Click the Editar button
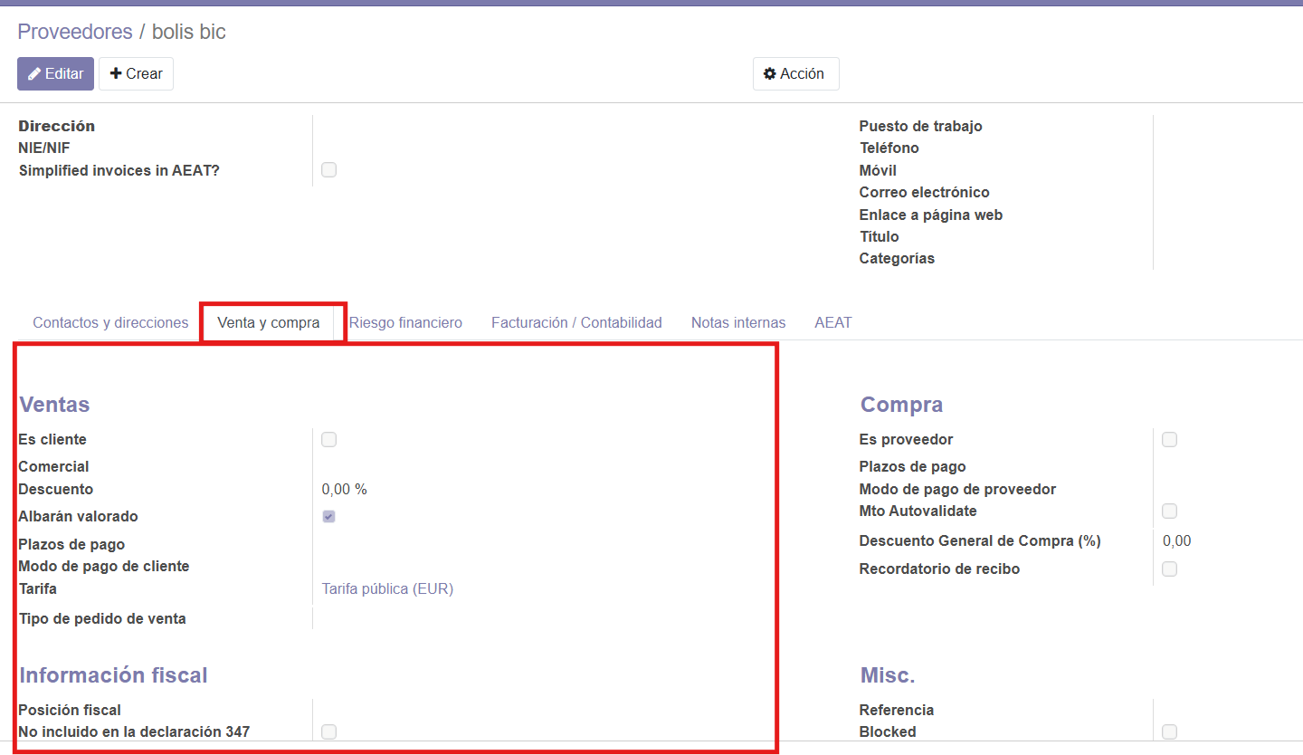 click(x=55, y=74)
